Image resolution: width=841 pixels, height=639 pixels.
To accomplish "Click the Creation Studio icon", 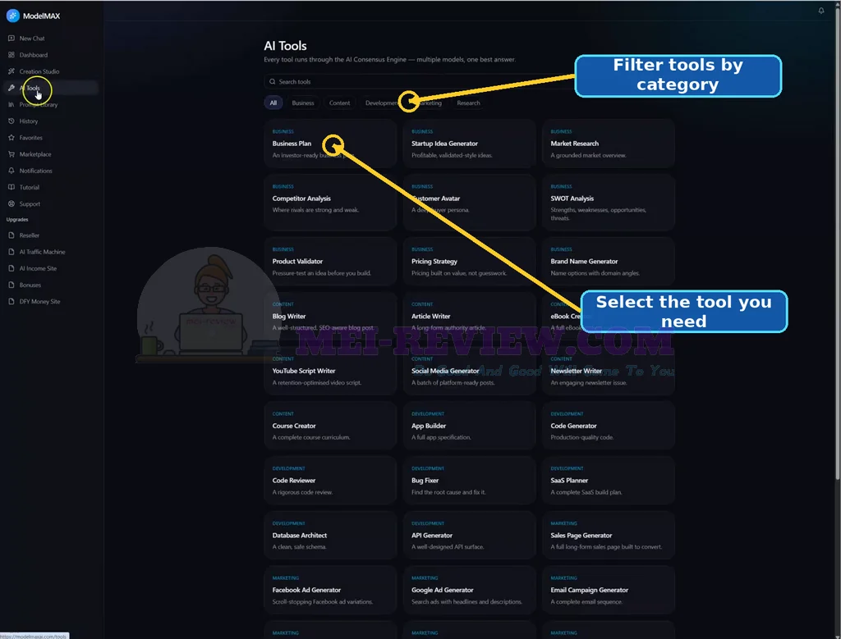I will coord(11,71).
